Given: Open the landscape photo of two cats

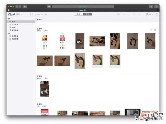Looking at the screenshot, I should pos(98,41).
